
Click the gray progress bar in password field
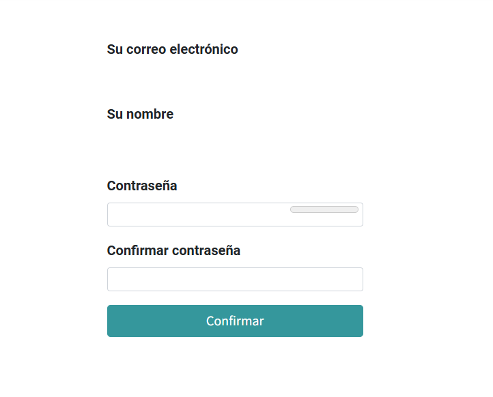point(324,209)
